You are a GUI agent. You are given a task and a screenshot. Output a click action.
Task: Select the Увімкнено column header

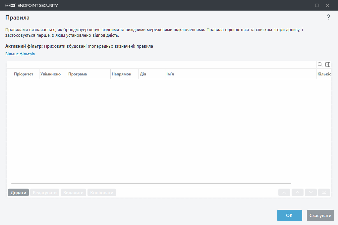coord(50,74)
